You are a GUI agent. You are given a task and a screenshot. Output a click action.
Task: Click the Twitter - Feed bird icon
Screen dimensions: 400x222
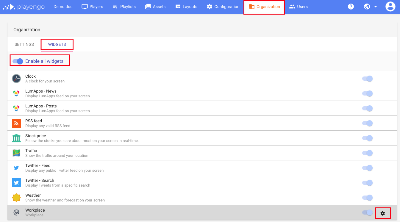[16, 168]
